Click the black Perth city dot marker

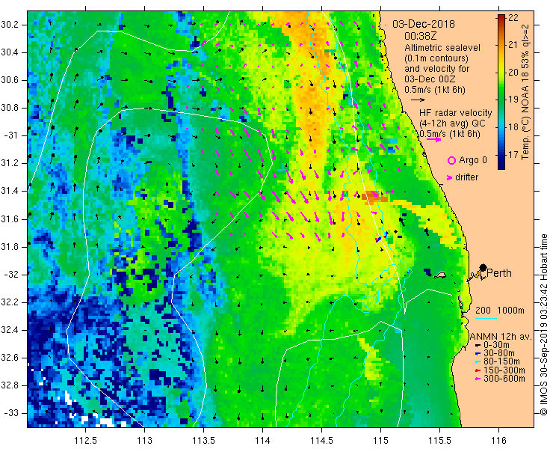(x=484, y=267)
